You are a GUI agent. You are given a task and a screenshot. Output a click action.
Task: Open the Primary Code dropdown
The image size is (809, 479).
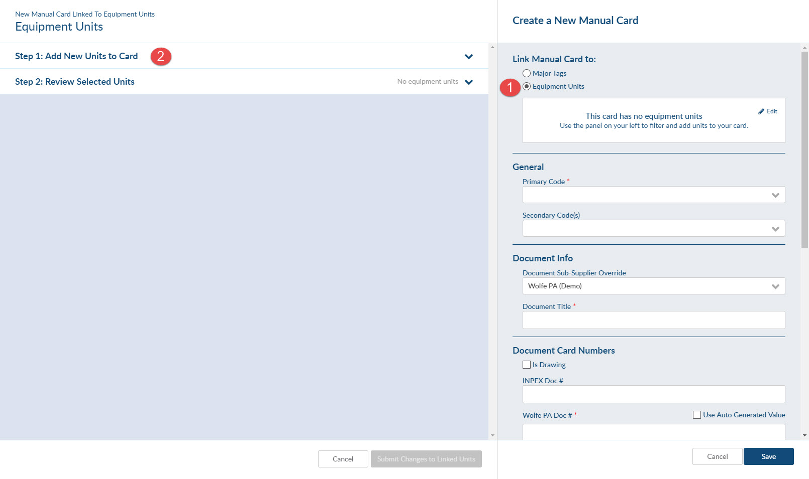[654, 195]
